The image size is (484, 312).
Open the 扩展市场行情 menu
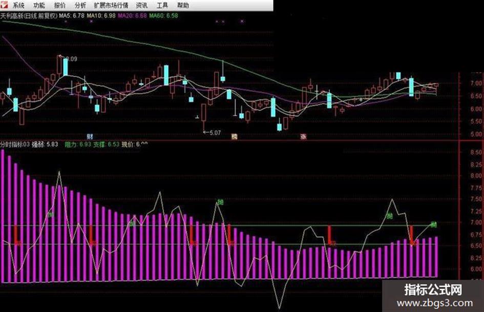111,5
